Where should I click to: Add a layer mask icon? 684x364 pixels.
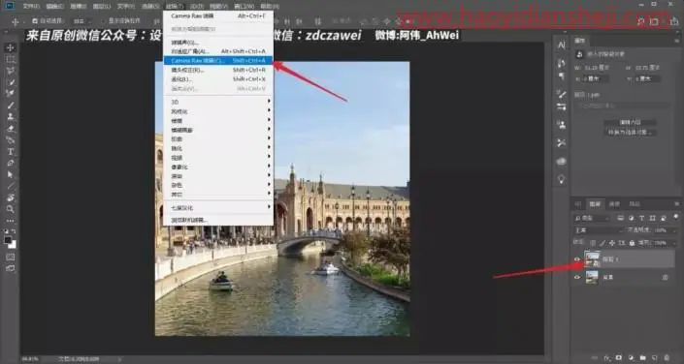pyautogui.click(x=619, y=358)
